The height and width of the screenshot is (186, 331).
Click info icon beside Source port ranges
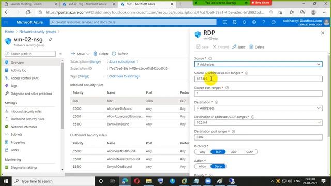[x=227, y=88]
